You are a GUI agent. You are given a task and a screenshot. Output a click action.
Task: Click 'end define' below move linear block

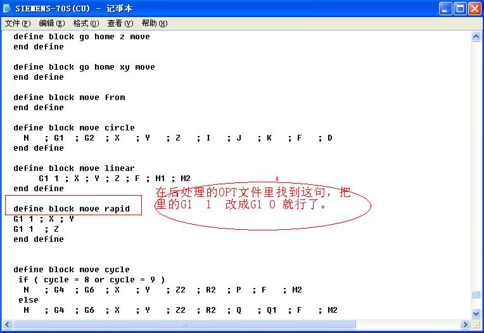(x=39, y=189)
